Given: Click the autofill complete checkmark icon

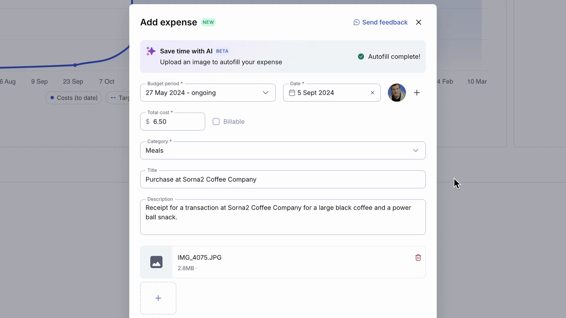Looking at the screenshot, I should pos(361,56).
